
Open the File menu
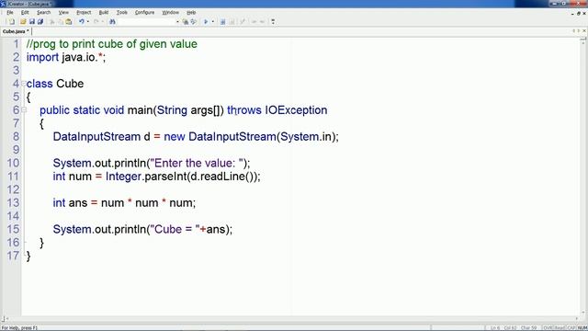10,12
